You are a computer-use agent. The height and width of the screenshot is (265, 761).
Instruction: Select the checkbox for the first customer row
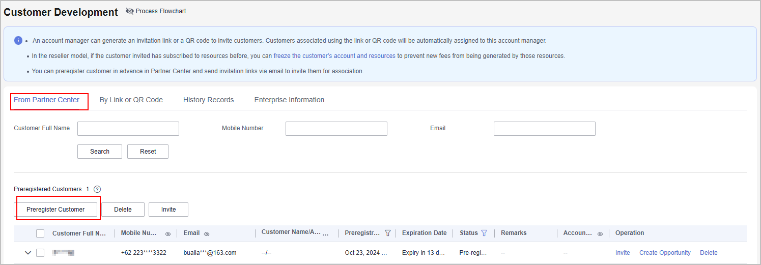tap(40, 253)
